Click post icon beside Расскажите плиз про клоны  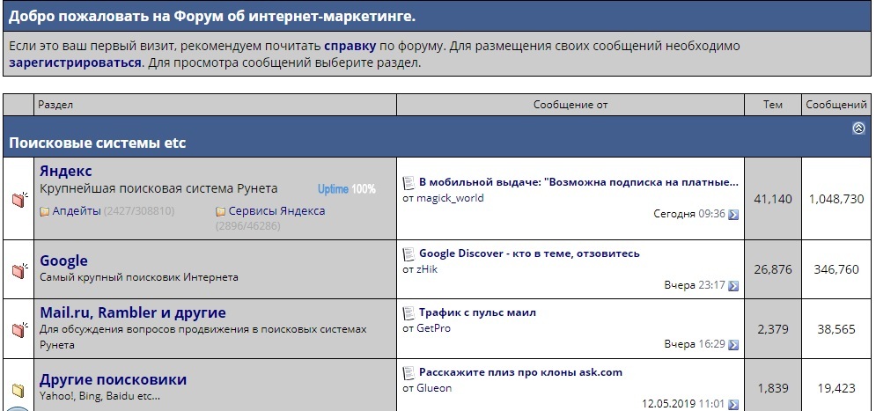[409, 373]
